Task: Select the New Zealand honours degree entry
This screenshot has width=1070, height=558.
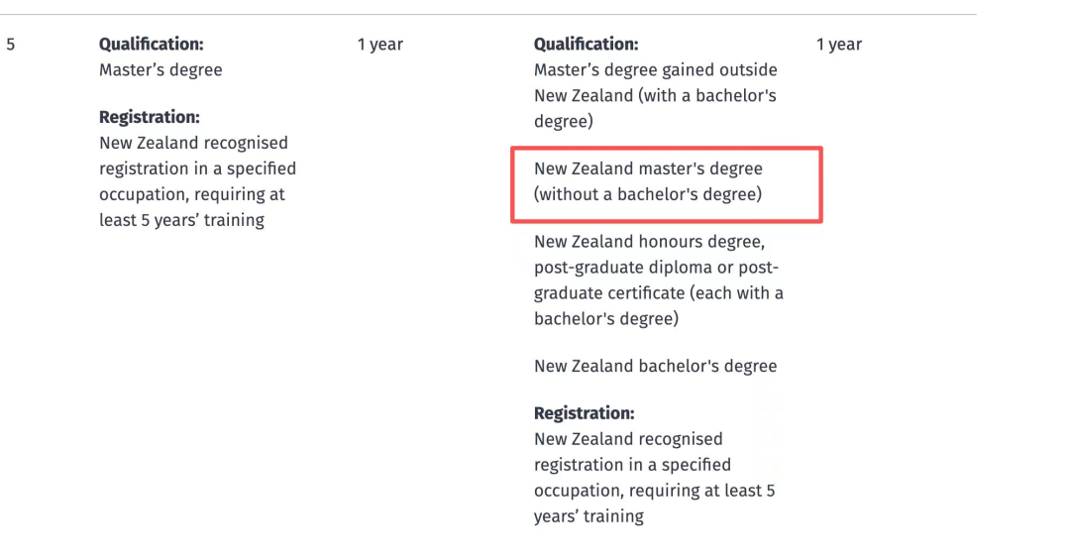Action: (658, 280)
